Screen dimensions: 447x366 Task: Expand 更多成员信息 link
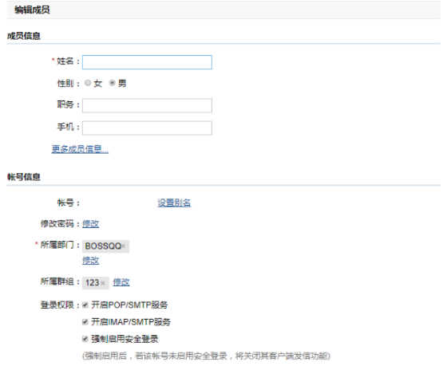(x=80, y=149)
